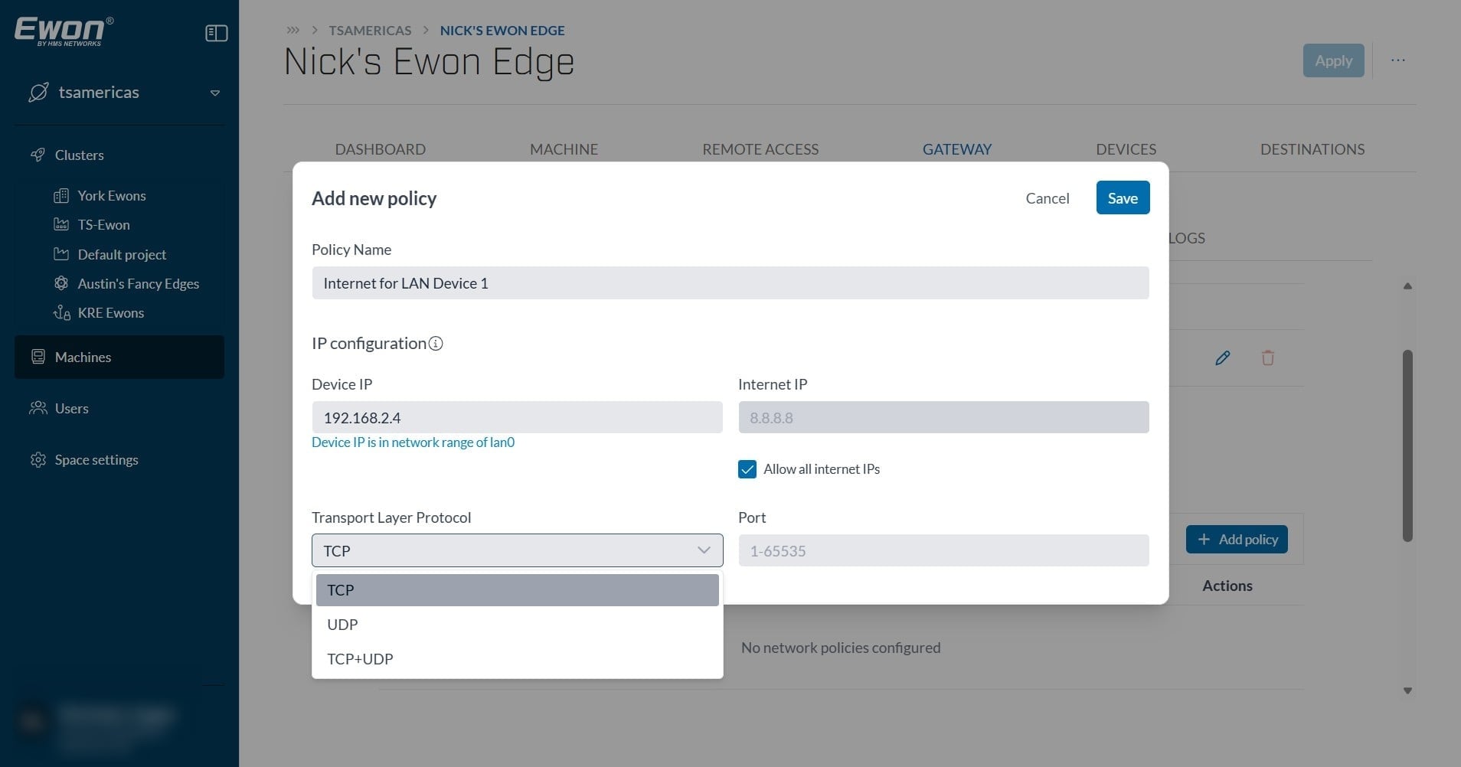
Task: Click TSAMERICAS breadcrumb link
Action: (370, 31)
